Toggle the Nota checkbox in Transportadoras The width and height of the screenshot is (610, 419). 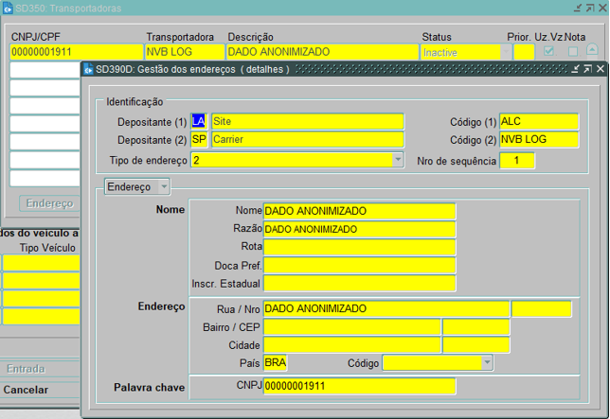[573, 51]
